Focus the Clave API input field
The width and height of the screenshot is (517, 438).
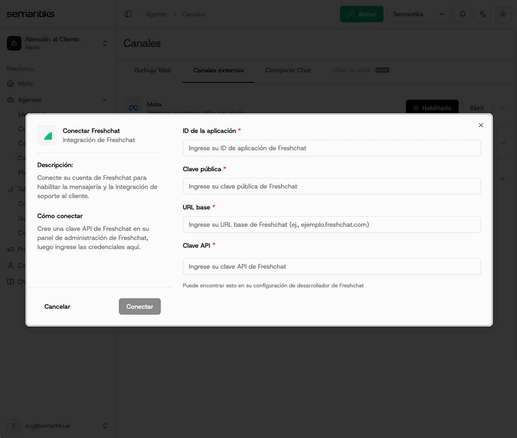[332, 266]
